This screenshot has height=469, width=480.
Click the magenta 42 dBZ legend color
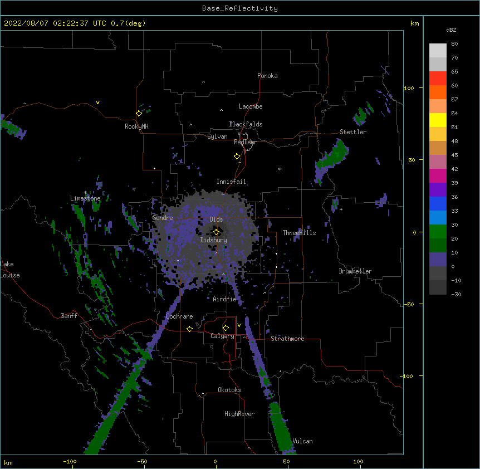438,175
